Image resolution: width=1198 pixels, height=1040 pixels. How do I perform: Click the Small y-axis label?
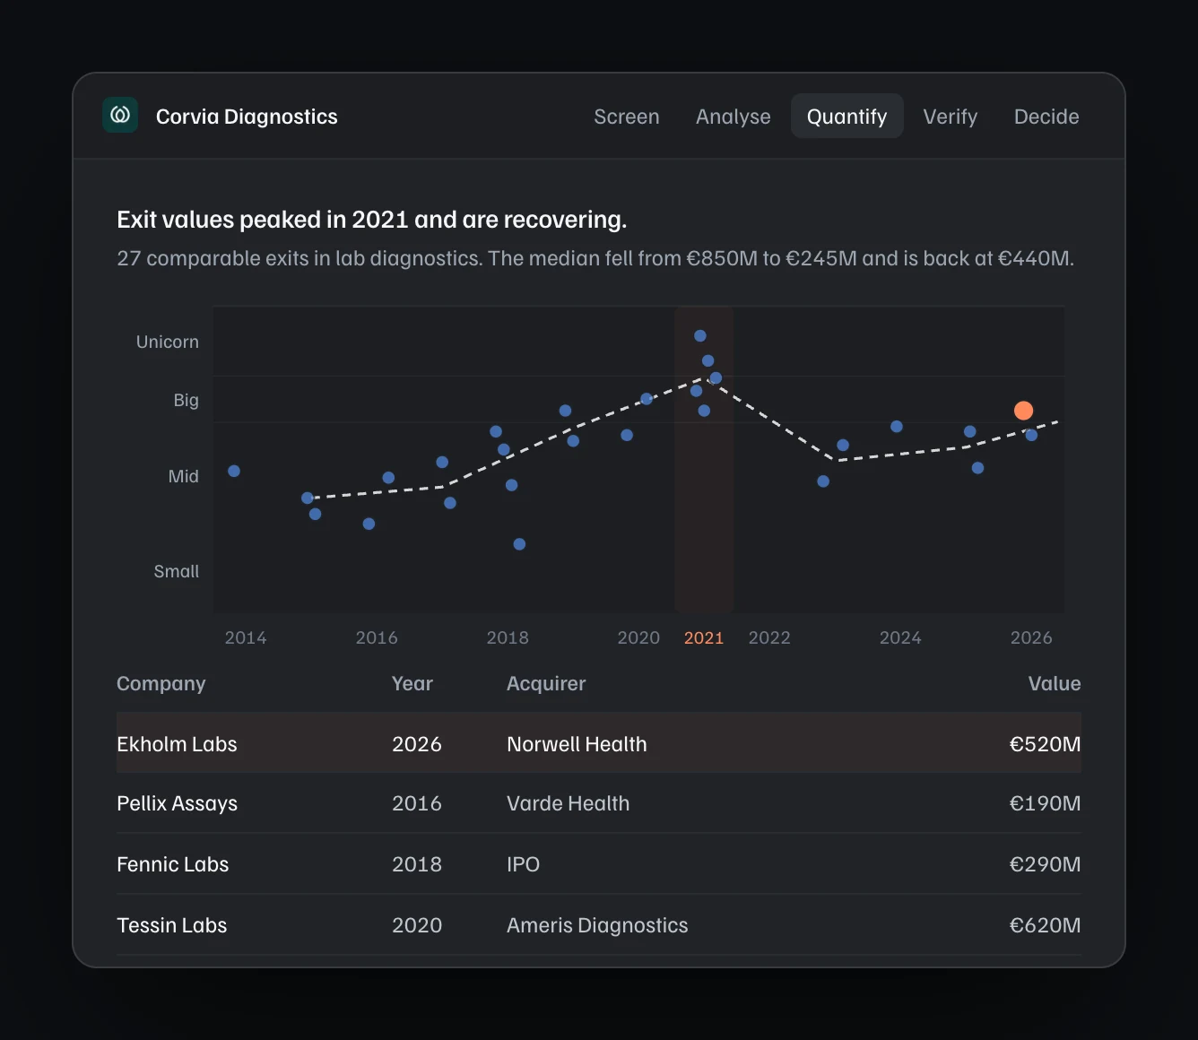(177, 571)
